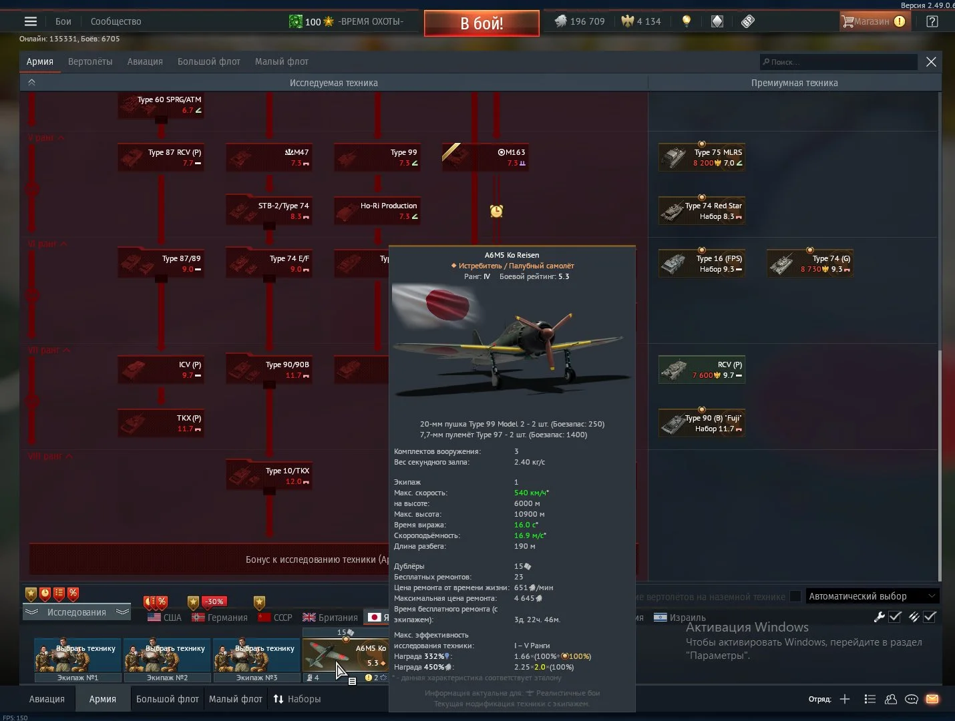The height and width of the screenshot is (721, 955).
Task: Click the В бой! button
Action: point(482,23)
